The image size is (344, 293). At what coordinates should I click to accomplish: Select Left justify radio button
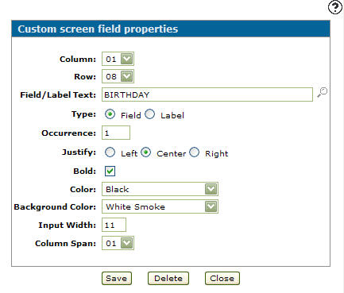[x=110, y=152]
